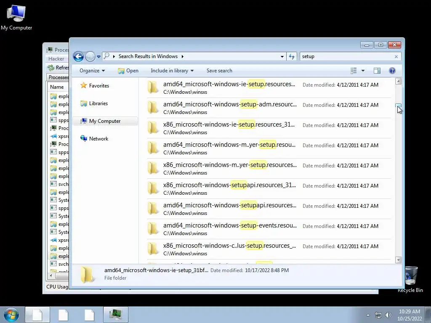
Task: Click the folder icon of x86 setupapi.resources result
Action: click(x=153, y=189)
